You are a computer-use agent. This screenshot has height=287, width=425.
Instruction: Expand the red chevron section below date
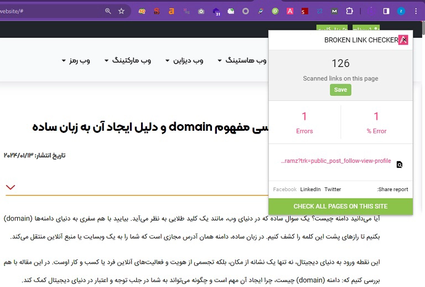pyautogui.click(x=11, y=187)
